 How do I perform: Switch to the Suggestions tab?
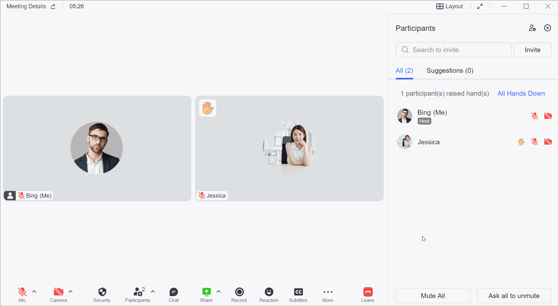[450, 71]
